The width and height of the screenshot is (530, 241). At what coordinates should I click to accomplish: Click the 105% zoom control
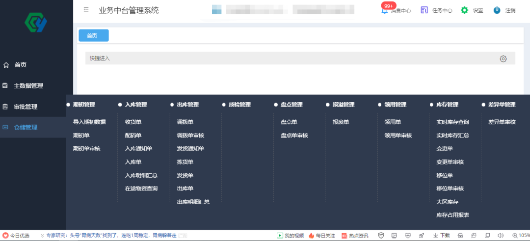(x=521, y=236)
